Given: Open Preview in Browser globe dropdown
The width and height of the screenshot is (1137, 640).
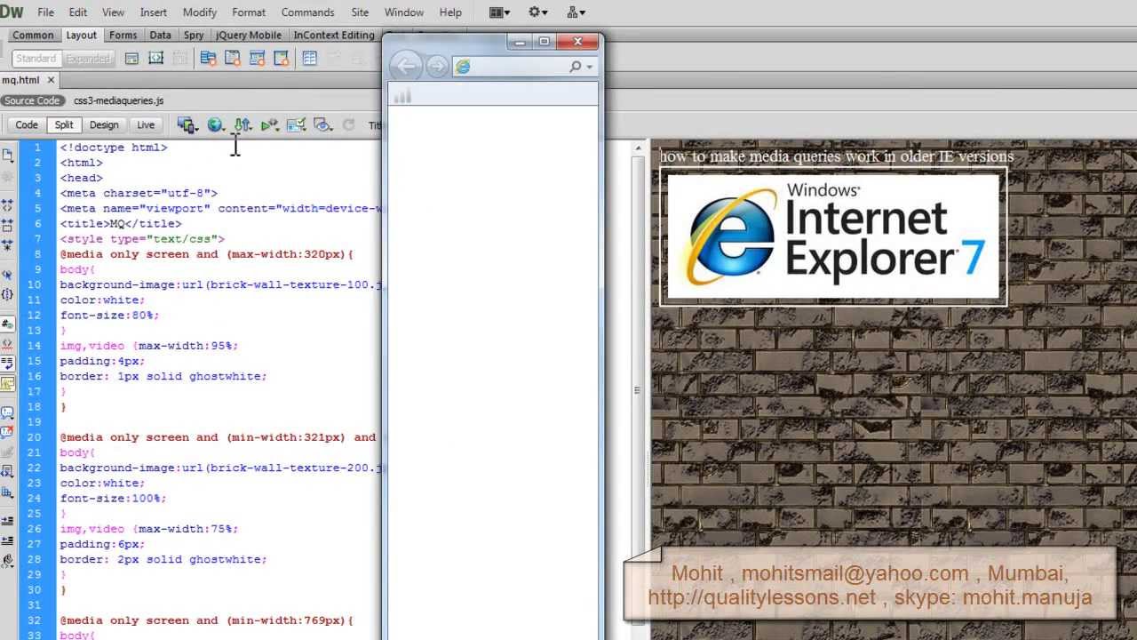Looking at the screenshot, I should pos(216,125).
